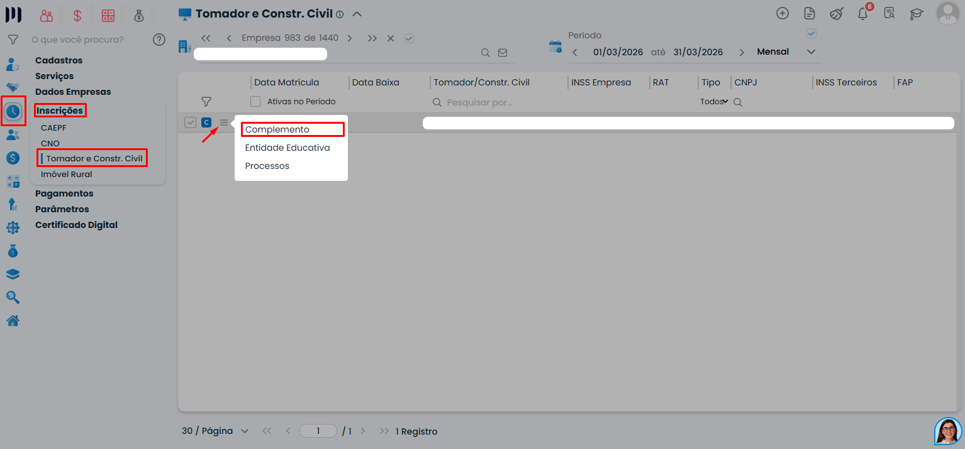Open the red dollar sign module

click(x=77, y=16)
